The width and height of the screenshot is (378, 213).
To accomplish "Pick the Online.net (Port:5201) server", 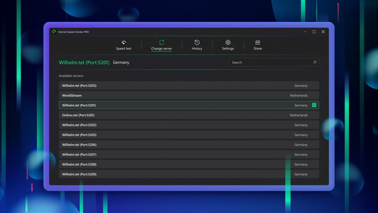I will coord(189,115).
